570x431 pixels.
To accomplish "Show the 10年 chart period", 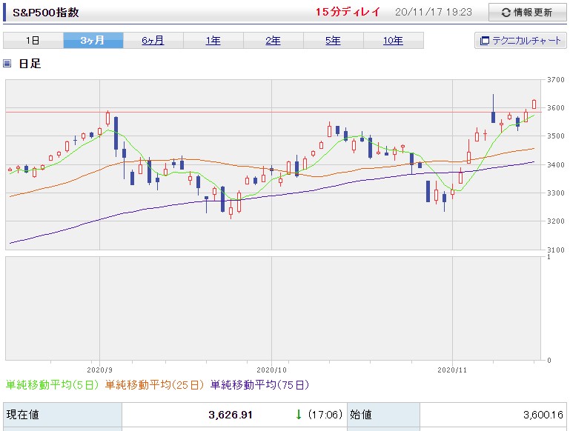I will coord(393,40).
